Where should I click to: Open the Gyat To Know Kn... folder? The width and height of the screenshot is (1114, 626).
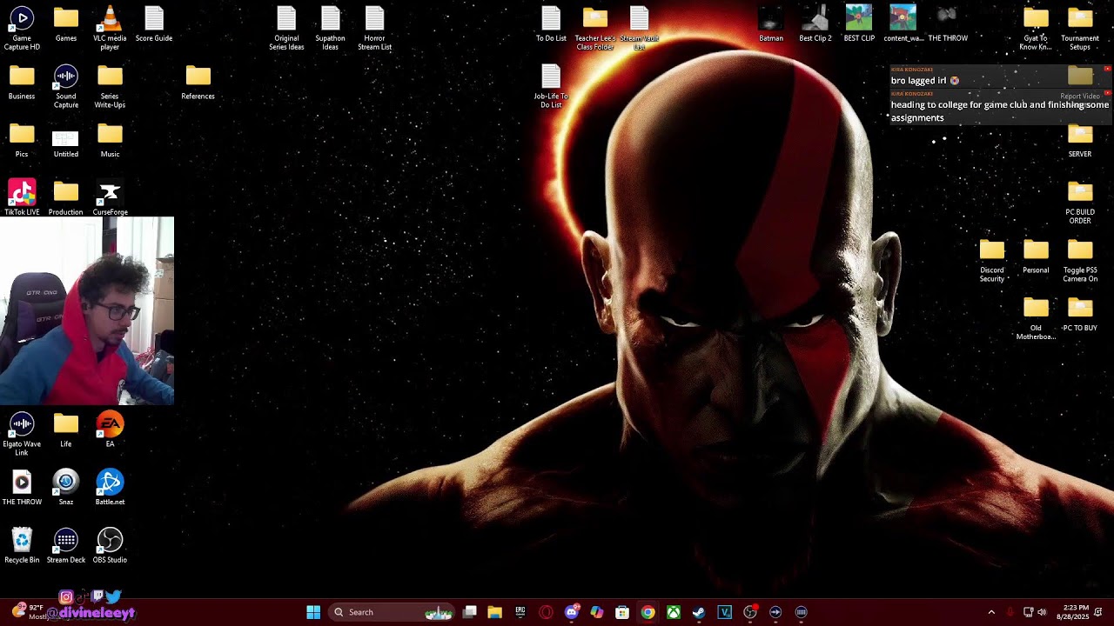click(x=1036, y=28)
